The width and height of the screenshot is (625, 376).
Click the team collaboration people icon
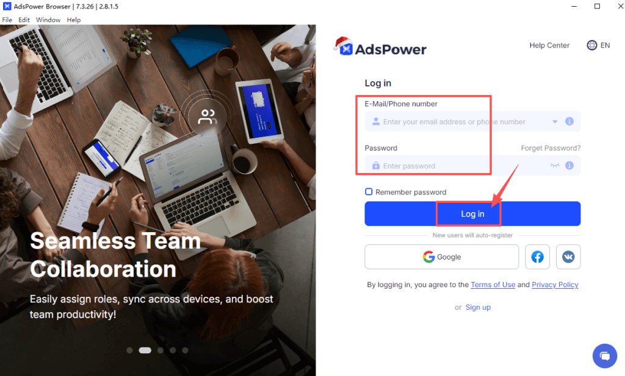click(x=208, y=117)
